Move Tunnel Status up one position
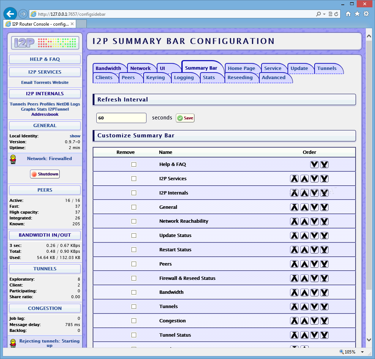Image resolution: width=375 pixels, height=359 pixels. point(304,335)
